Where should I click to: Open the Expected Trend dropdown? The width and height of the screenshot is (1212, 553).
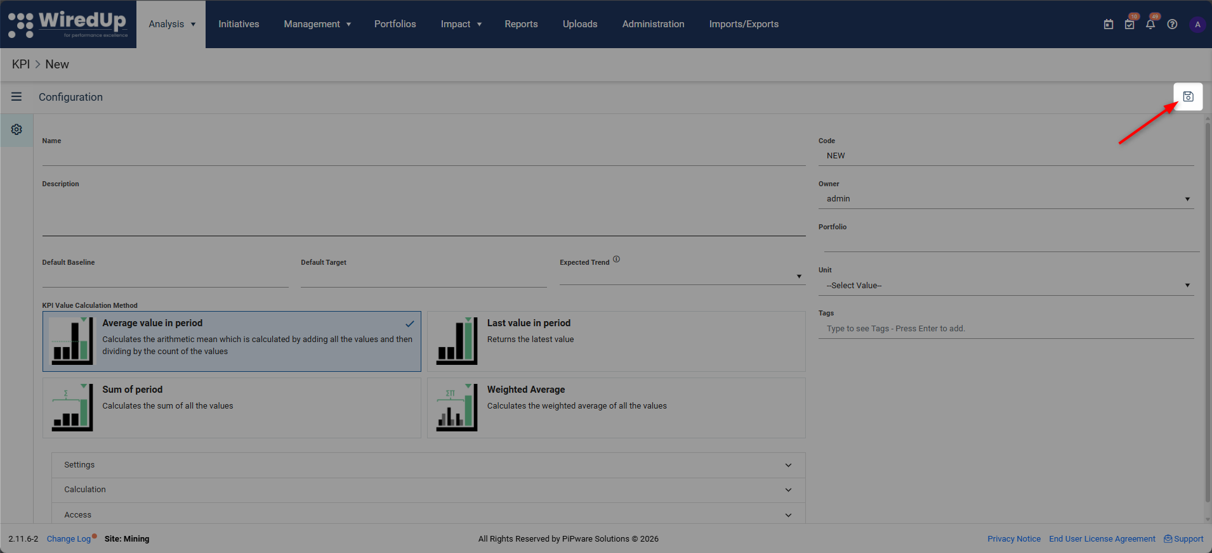tap(683, 276)
